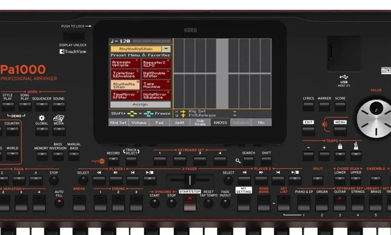This screenshot has height=235, width=391.
Task: Toggle the Split button
Action: pos(318,180)
